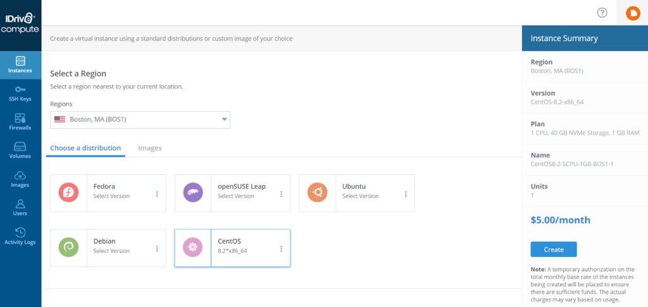Select the openSUSE Leap chameleon logo
Screen dimensions: 648x307
(193, 193)
